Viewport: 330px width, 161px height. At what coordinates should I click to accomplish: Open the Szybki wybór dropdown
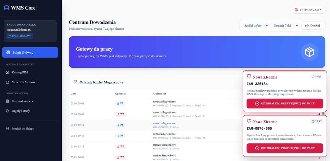(255, 25)
